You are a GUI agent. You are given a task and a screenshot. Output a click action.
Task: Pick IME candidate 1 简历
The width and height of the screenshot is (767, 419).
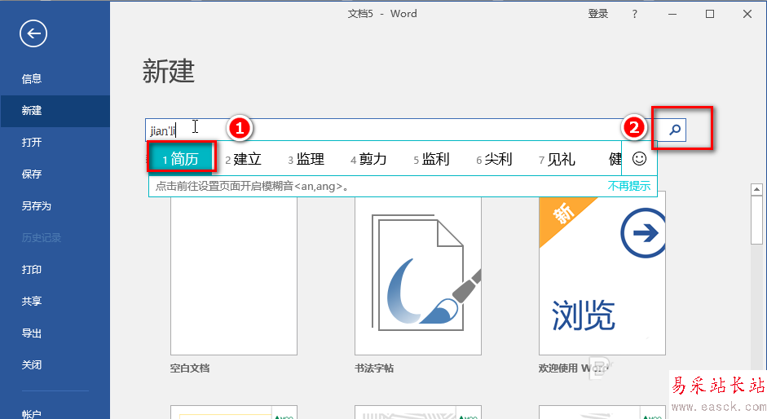point(180,159)
